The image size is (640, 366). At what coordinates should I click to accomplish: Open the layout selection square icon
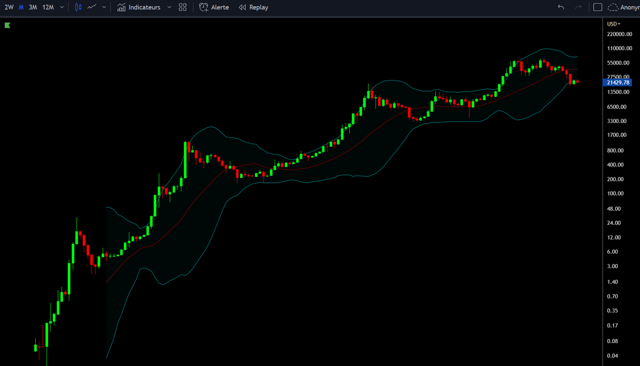(598, 7)
